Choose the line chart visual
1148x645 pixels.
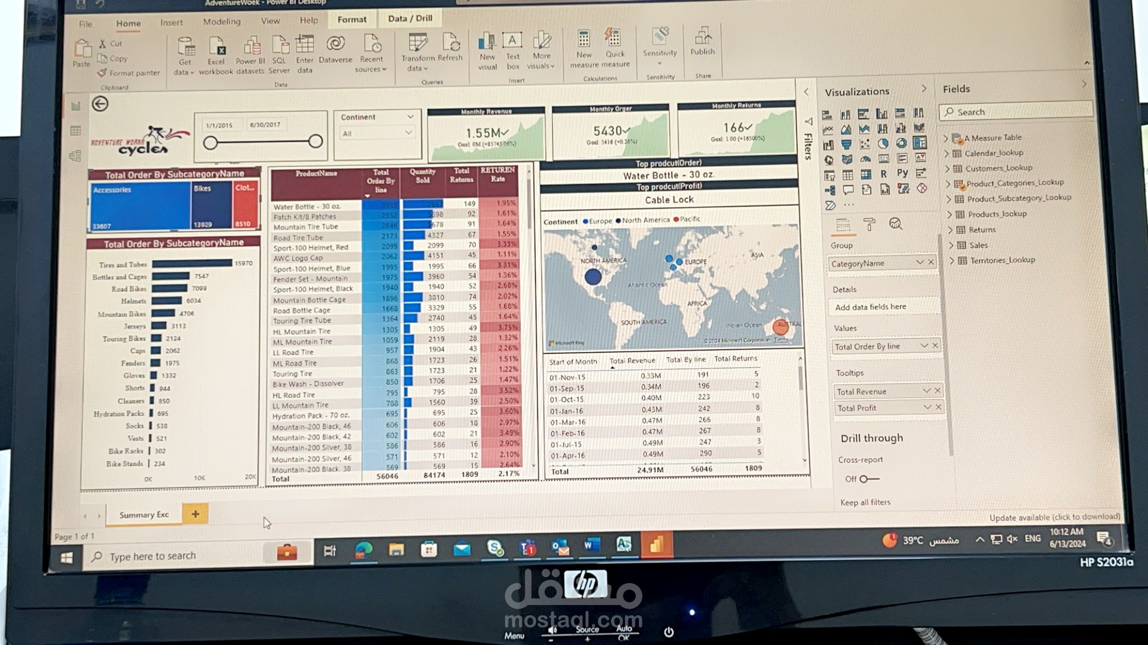(x=828, y=129)
